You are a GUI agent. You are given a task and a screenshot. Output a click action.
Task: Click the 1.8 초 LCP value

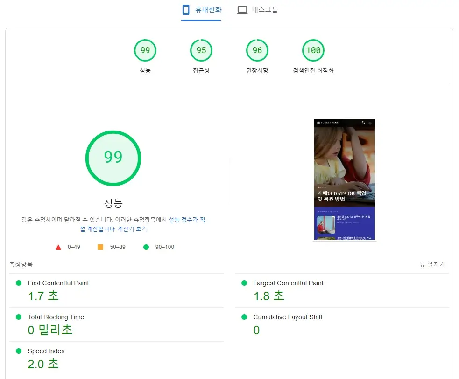[269, 296]
